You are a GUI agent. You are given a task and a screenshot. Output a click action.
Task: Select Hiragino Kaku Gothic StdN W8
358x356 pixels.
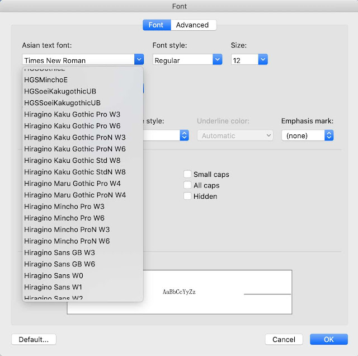pos(83,172)
